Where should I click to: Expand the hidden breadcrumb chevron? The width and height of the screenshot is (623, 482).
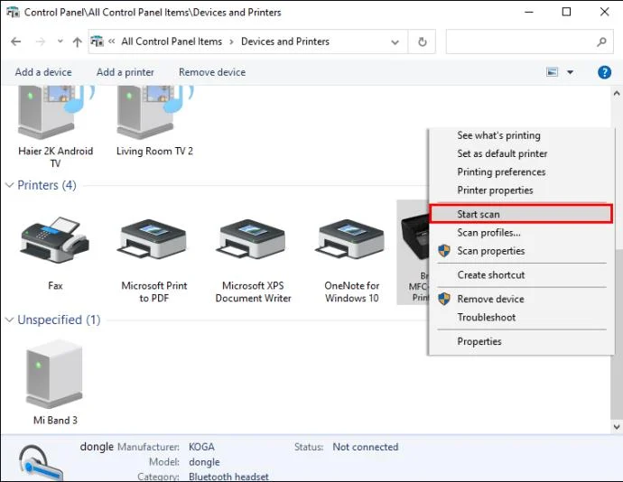pos(112,42)
